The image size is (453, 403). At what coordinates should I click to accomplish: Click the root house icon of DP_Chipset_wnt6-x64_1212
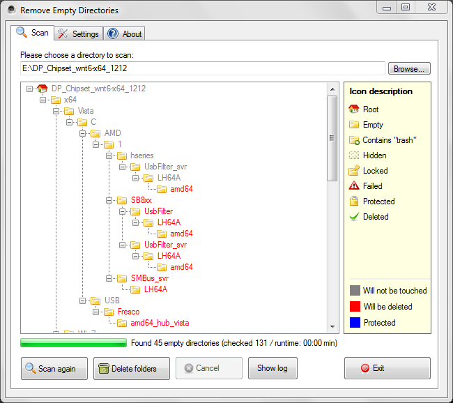coord(42,89)
